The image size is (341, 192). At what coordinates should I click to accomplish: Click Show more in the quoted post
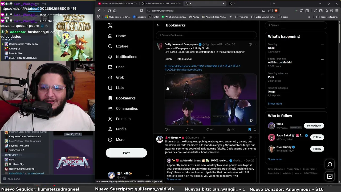[x=174, y=179]
